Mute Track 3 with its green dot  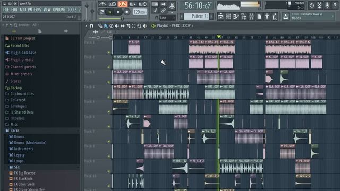click(x=109, y=82)
